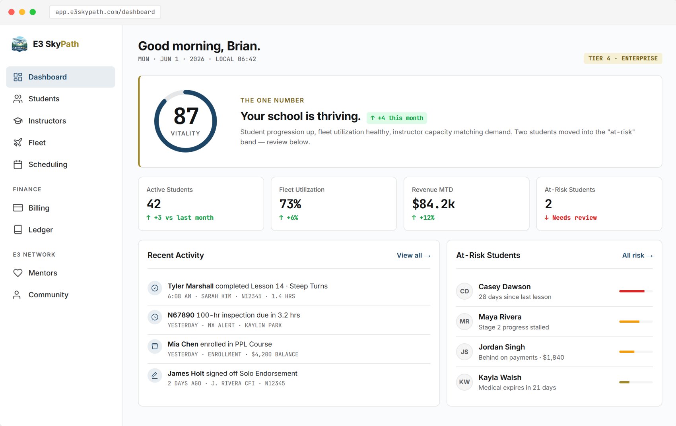Click Kayla Walsh's risk level bar
Viewport: 676px width, 426px height.
click(x=636, y=382)
